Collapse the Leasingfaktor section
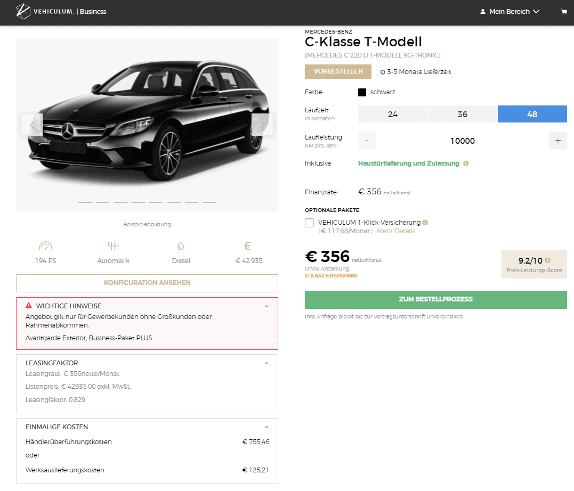 point(267,363)
